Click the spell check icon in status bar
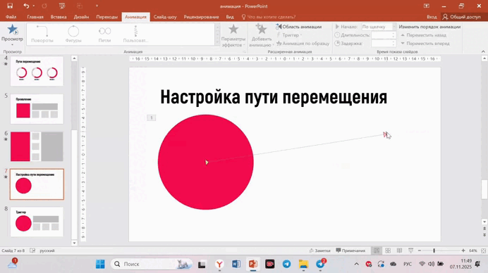The image size is (488, 273). [32, 250]
